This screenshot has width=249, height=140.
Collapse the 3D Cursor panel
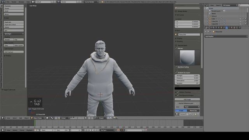pyautogui.click(x=176, y=15)
